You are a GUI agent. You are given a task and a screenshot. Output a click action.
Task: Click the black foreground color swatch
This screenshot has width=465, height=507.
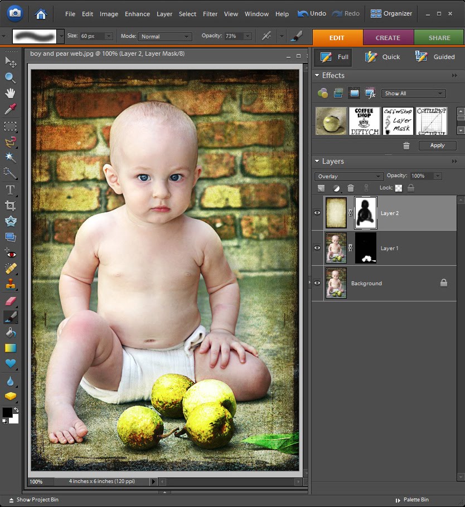(7, 413)
